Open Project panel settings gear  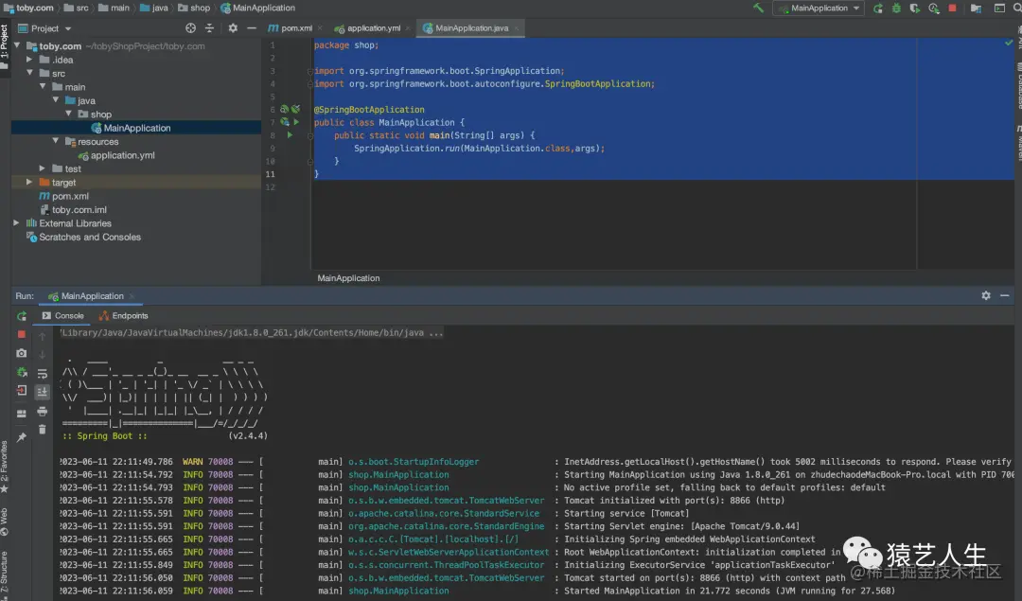coord(233,28)
